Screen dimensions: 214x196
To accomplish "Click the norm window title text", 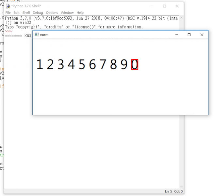I will pyautogui.click(x=44, y=35).
